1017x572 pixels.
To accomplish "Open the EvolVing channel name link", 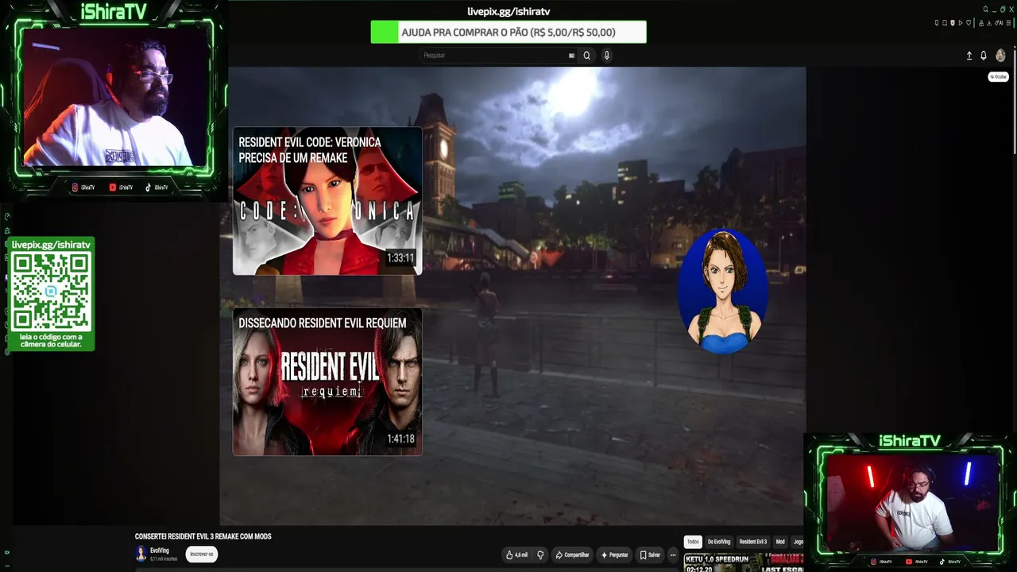I will (160, 551).
